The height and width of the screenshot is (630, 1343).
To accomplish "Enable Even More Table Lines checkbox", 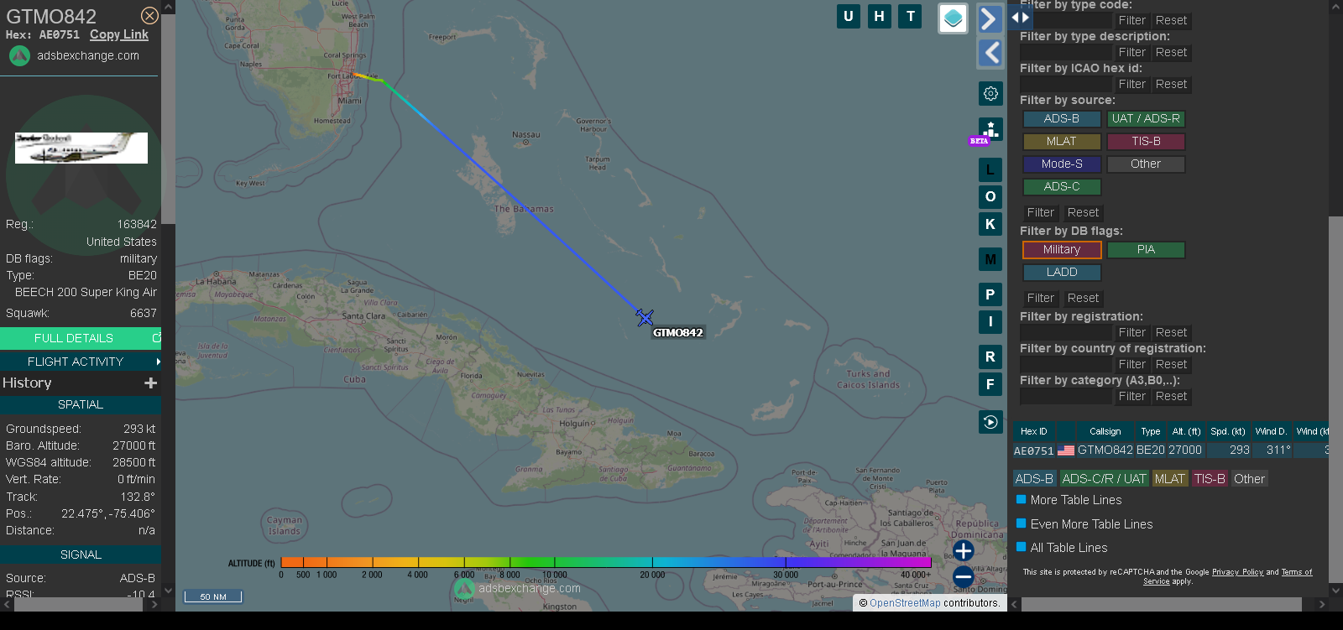I will pyautogui.click(x=1022, y=523).
